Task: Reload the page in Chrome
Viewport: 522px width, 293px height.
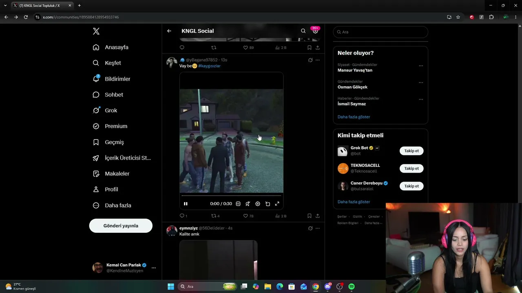Action: click(26, 17)
